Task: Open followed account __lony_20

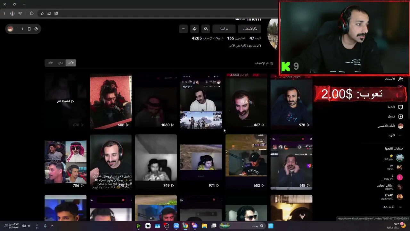Action: coord(392,177)
